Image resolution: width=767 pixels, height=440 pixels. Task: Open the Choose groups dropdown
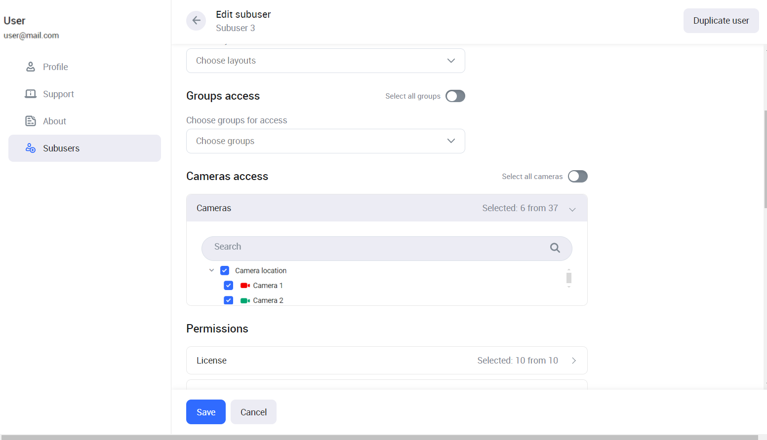click(325, 141)
